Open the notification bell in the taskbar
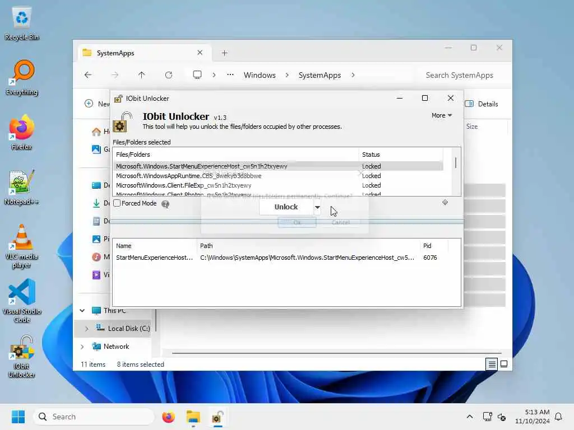 coord(559,417)
